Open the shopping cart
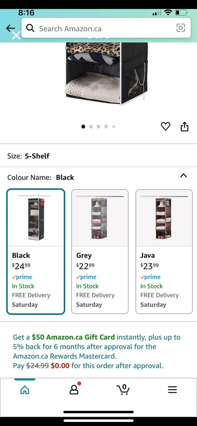The width and height of the screenshot is (197, 426). point(123,389)
